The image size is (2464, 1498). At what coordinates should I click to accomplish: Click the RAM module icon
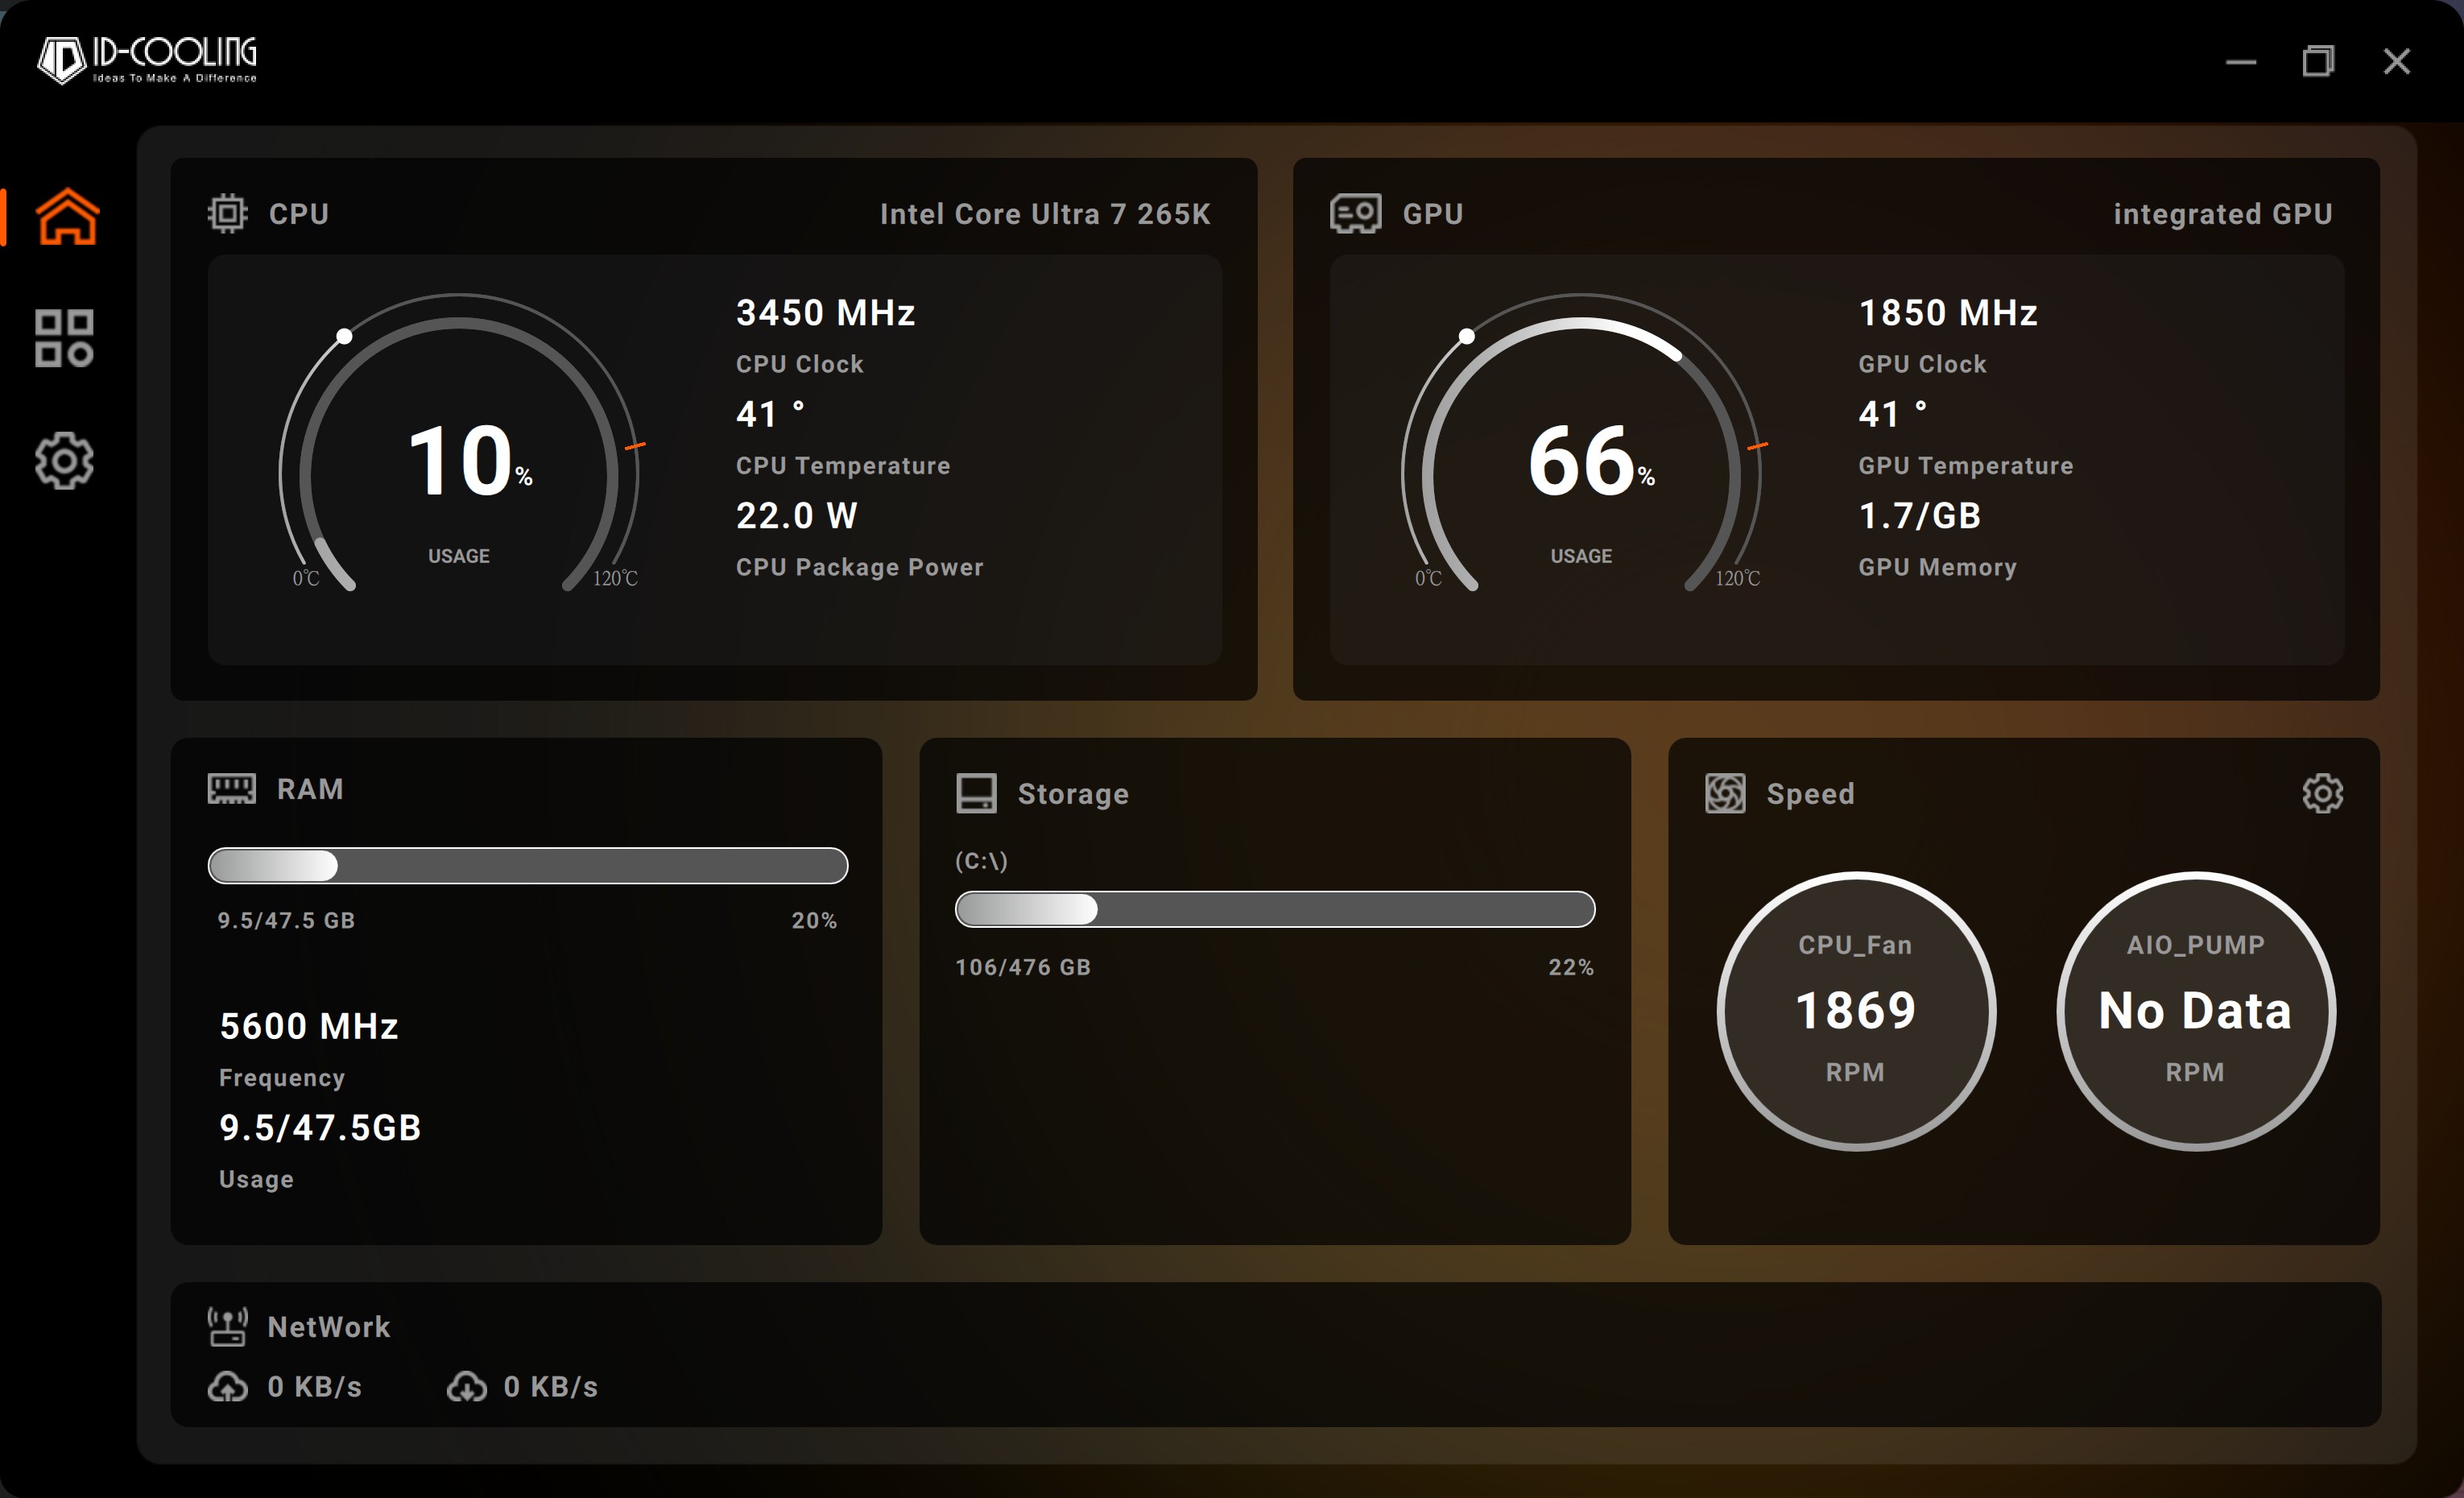(231, 788)
